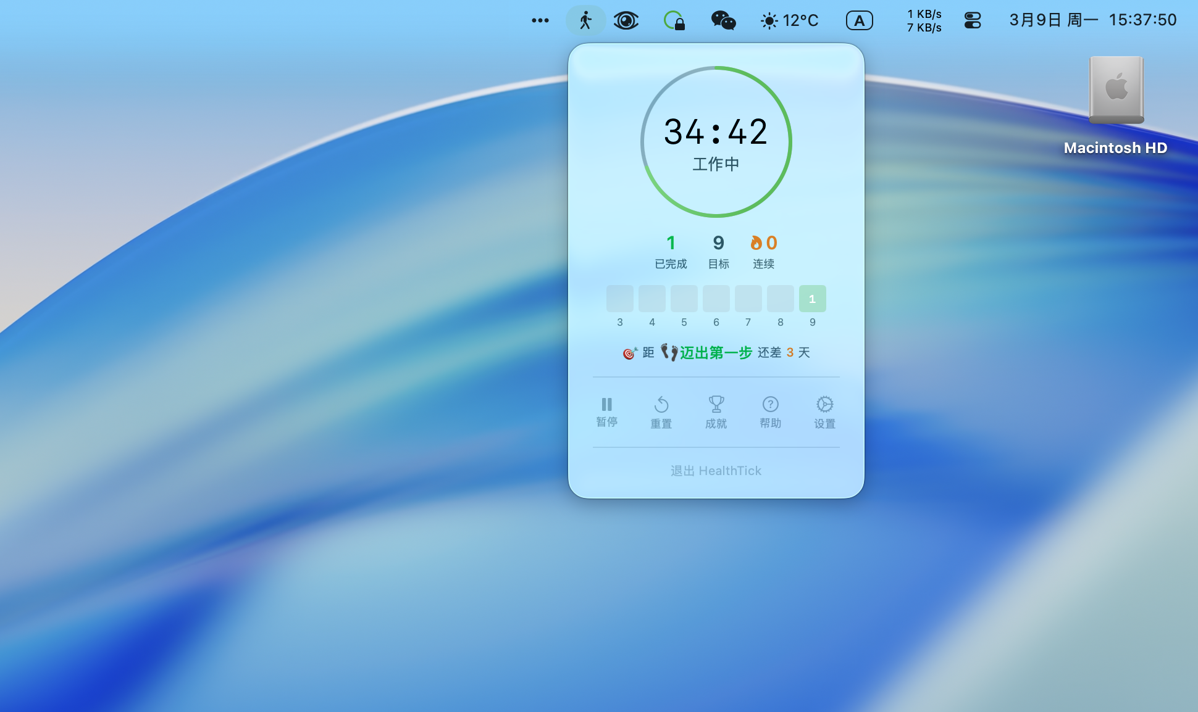
Task: Quit app via 退出 HealthTick
Action: point(716,471)
